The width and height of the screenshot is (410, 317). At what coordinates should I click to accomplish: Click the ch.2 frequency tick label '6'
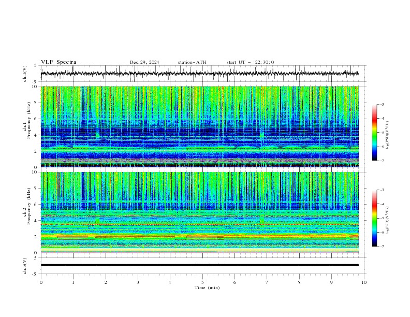click(36, 204)
